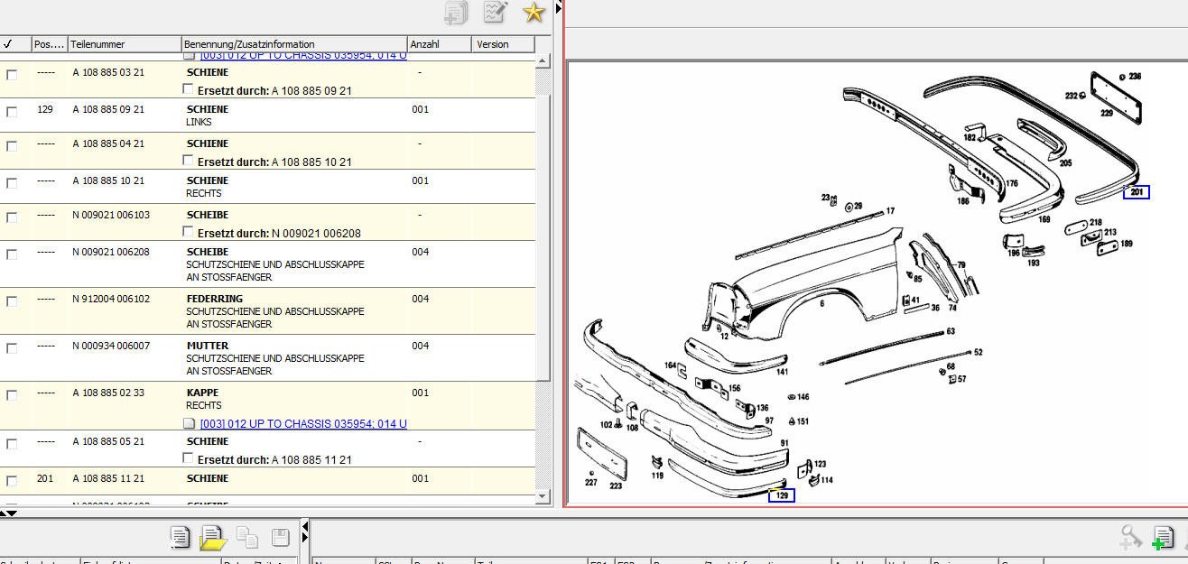
Task: Click the checkmark column header
Action: pyautogui.click(x=14, y=44)
